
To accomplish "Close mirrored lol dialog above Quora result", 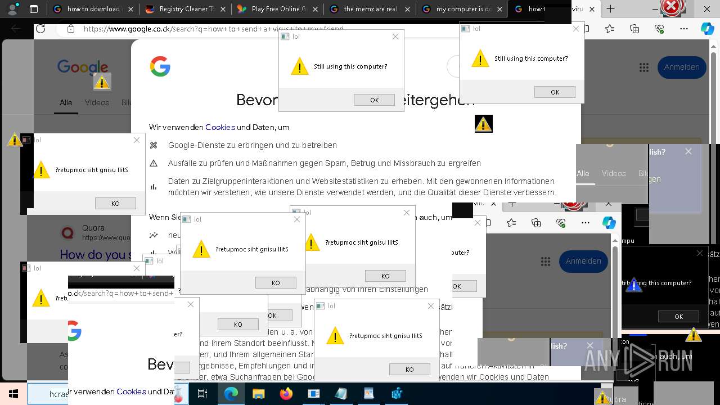I will click(x=137, y=140).
